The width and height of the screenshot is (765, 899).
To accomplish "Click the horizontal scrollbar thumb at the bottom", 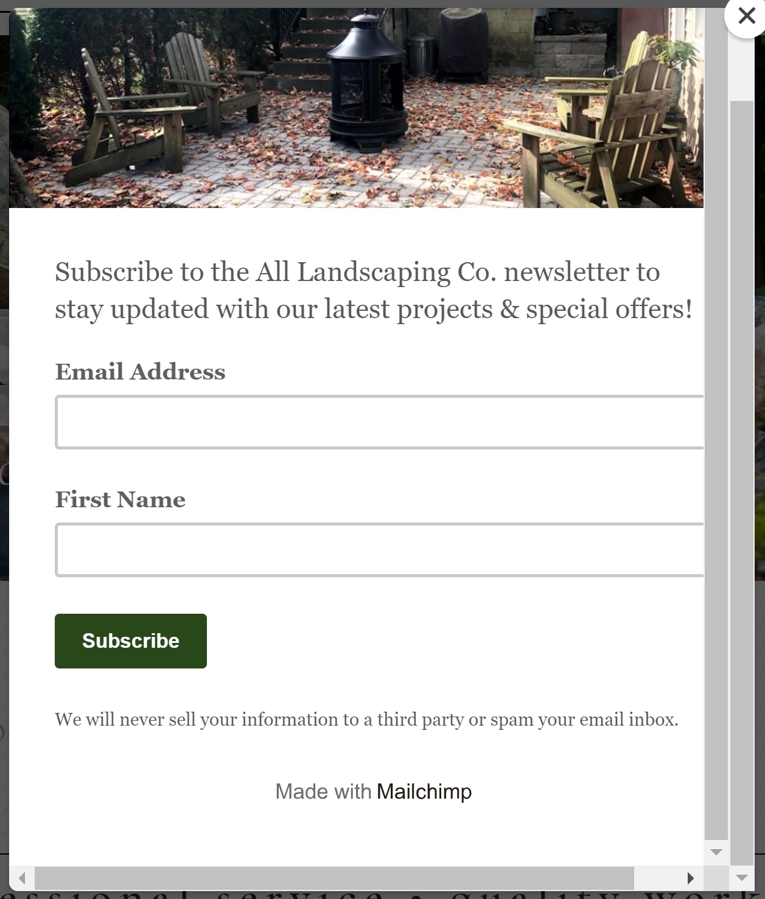I will pyautogui.click(x=334, y=878).
